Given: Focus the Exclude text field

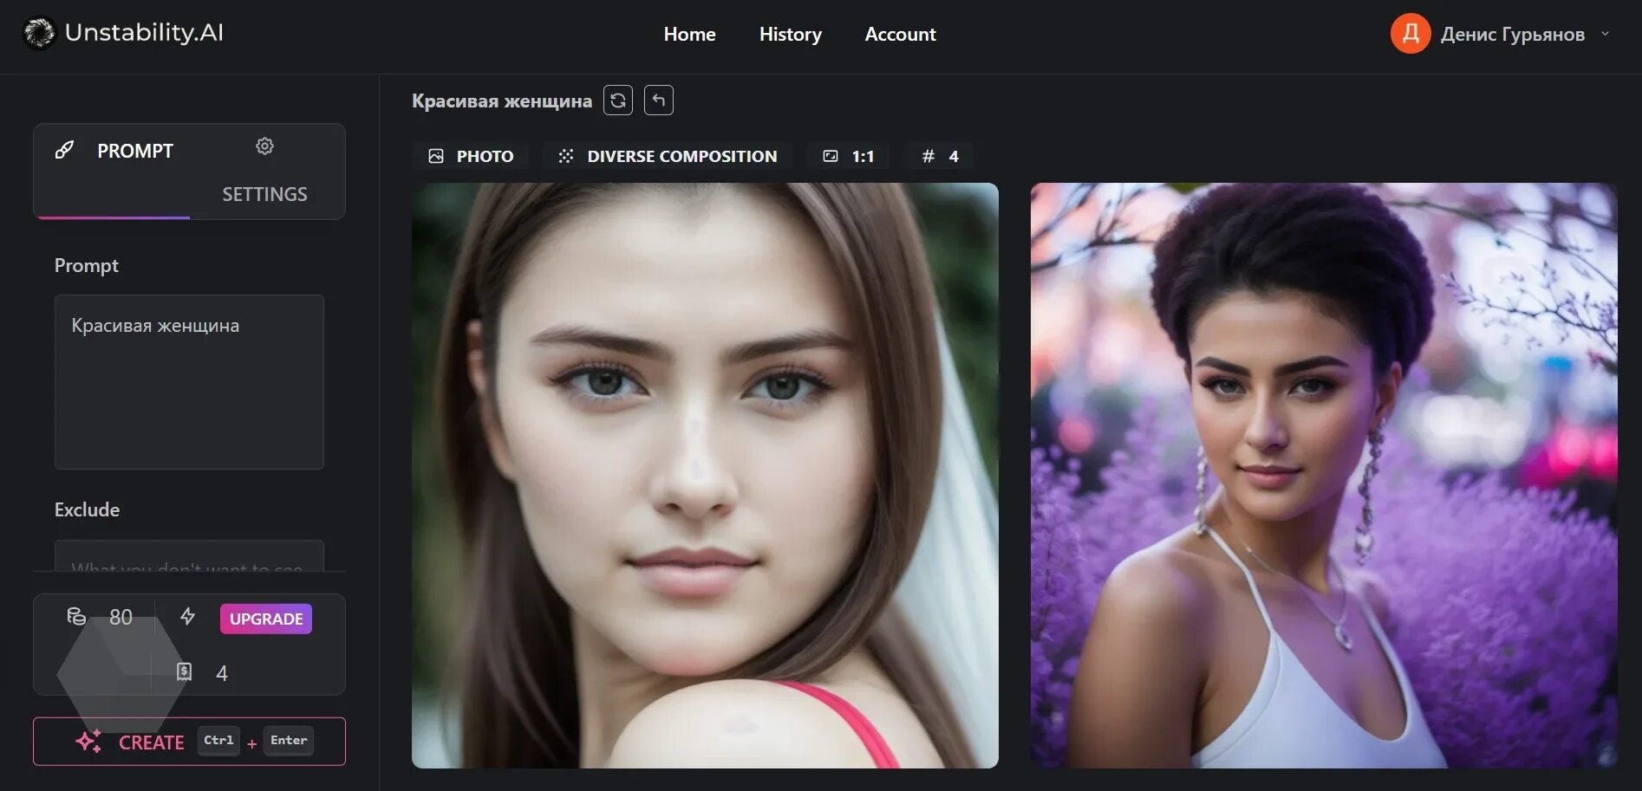Looking at the screenshot, I should tap(189, 555).
